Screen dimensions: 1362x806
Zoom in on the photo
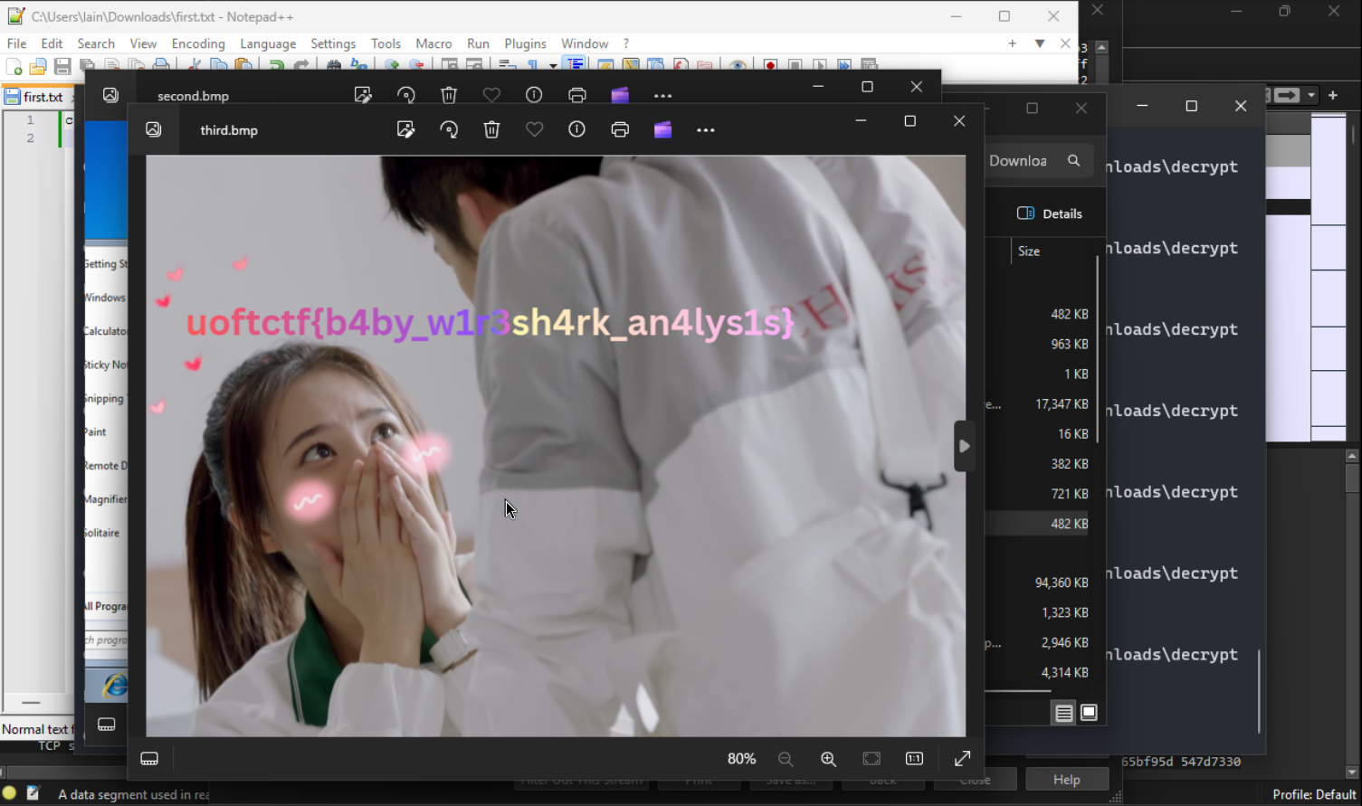tap(828, 759)
